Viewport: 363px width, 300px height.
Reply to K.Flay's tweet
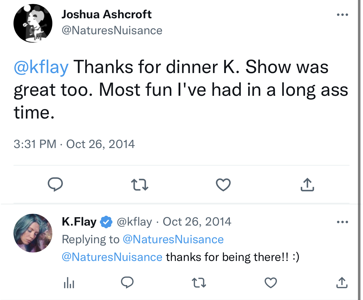coord(127,283)
